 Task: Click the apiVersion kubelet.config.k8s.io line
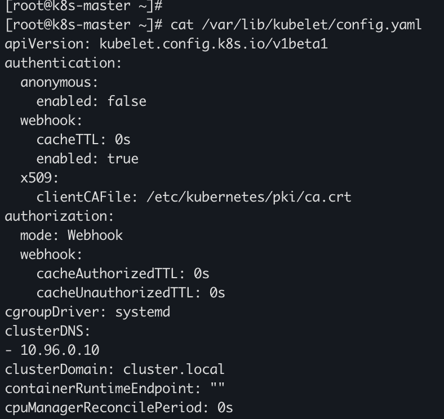[x=166, y=44]
